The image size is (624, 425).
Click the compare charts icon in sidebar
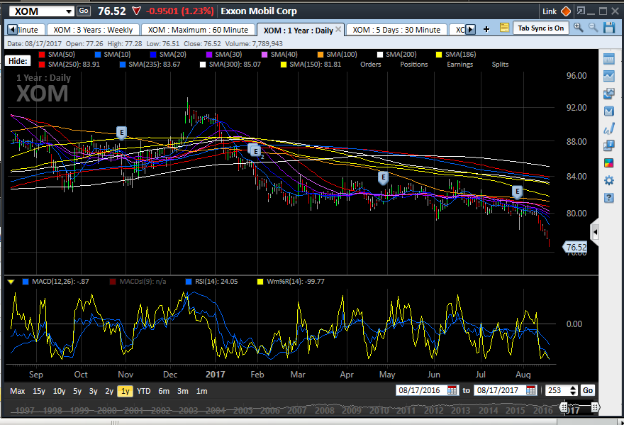(x=609, y=94)
